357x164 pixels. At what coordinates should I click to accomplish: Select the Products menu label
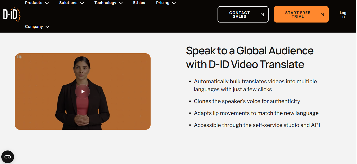(34, 3)
